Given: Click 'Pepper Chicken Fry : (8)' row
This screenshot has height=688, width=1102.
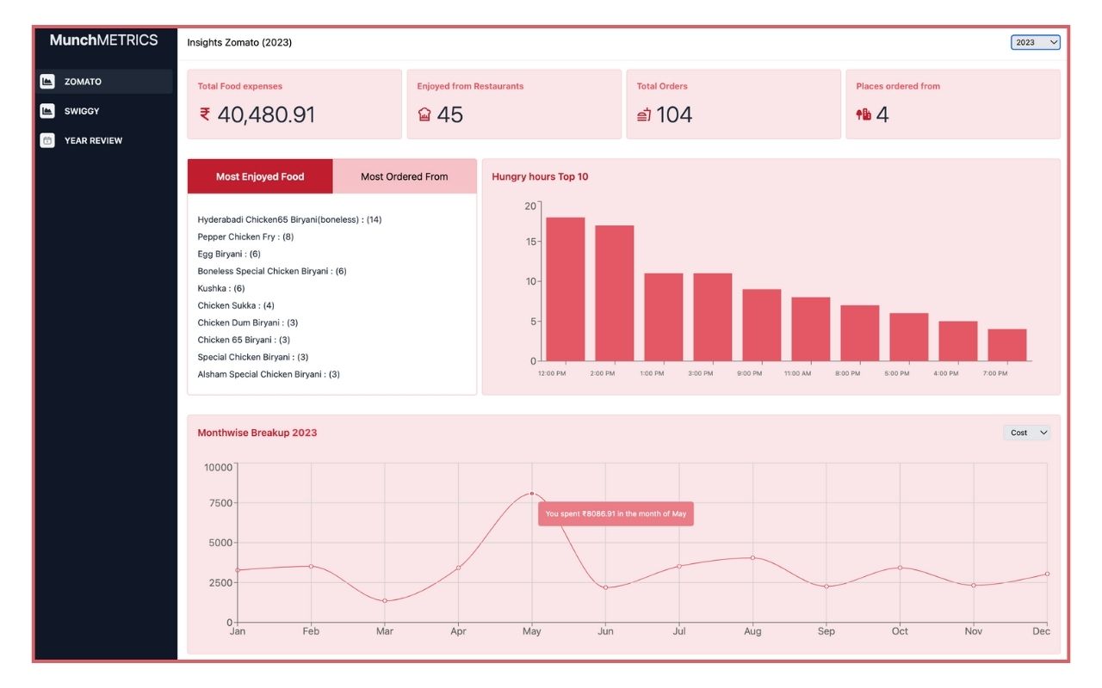Looking at the screenshot, I should (x=245, y=236).
